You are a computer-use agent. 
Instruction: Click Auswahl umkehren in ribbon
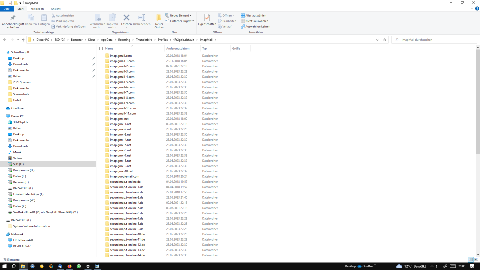pos(255,26)
